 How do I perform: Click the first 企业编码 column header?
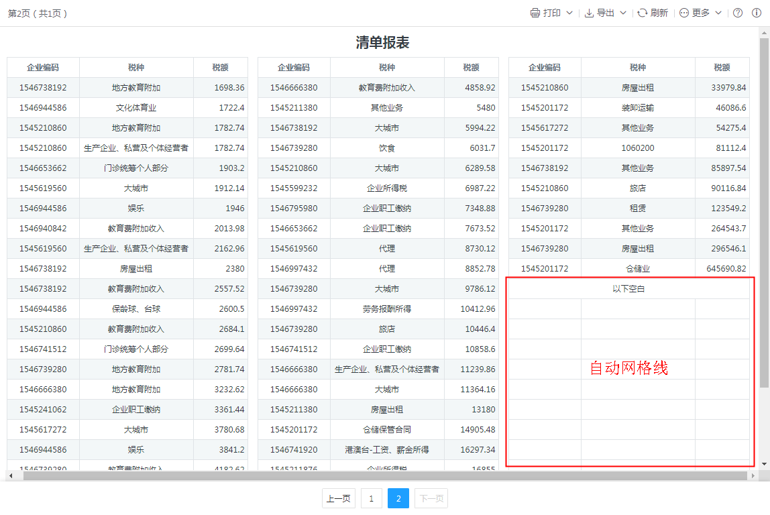(x=43, y=67)
